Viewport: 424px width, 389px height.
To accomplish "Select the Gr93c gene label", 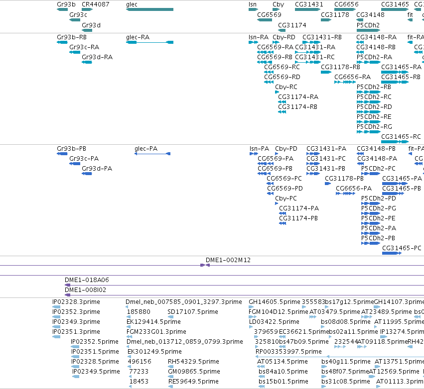I will (78, 15).
